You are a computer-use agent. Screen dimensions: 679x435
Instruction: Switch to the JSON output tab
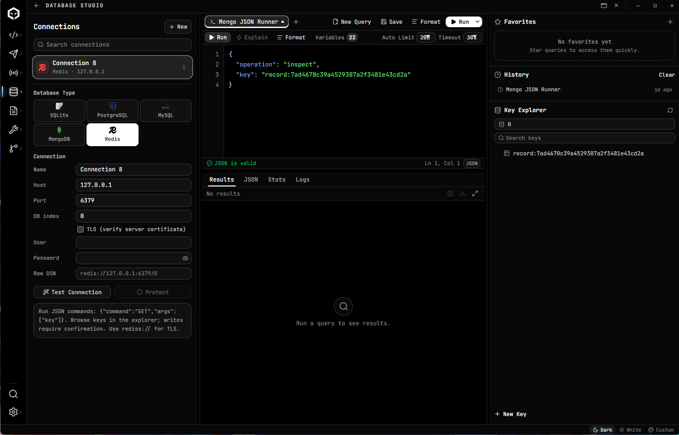pos(251,180)
